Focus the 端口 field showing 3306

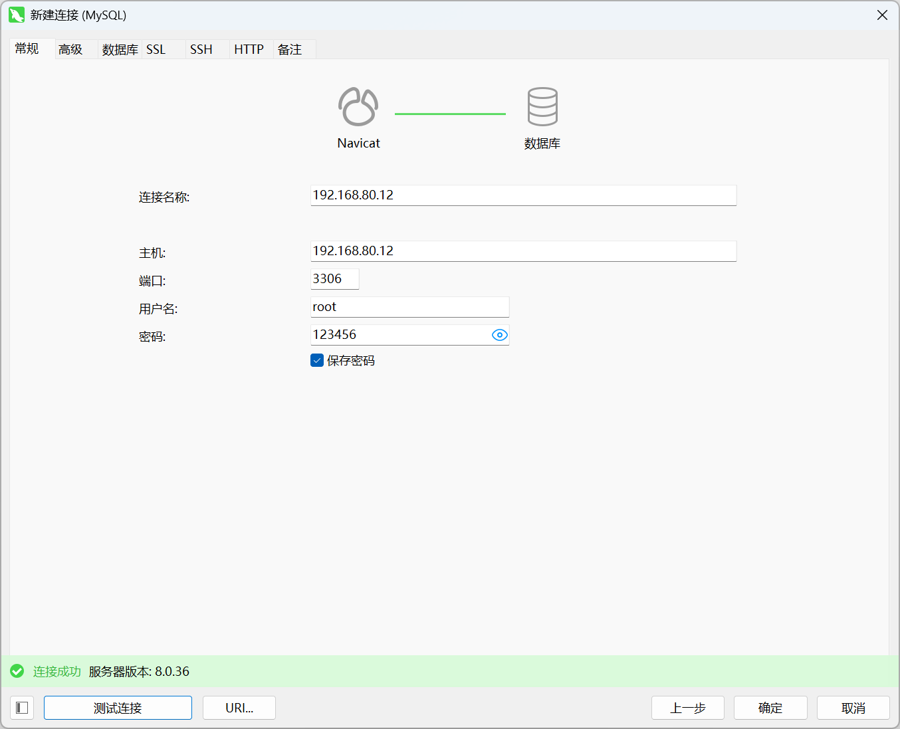coord(334,279)
